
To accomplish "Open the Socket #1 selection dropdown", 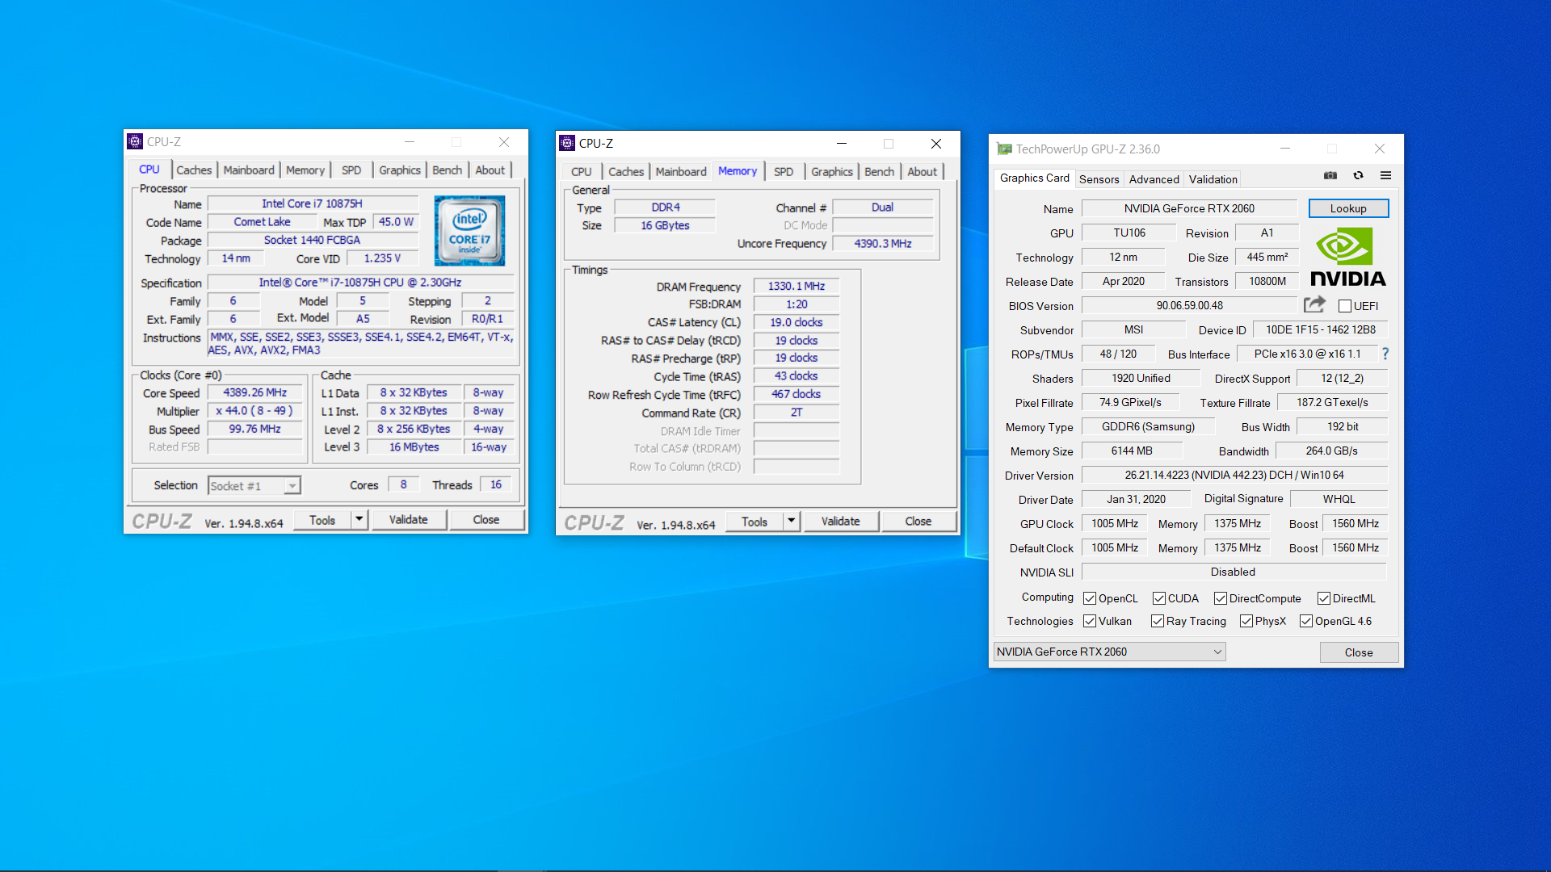I will pyautogui.click(x=254, y=485).
